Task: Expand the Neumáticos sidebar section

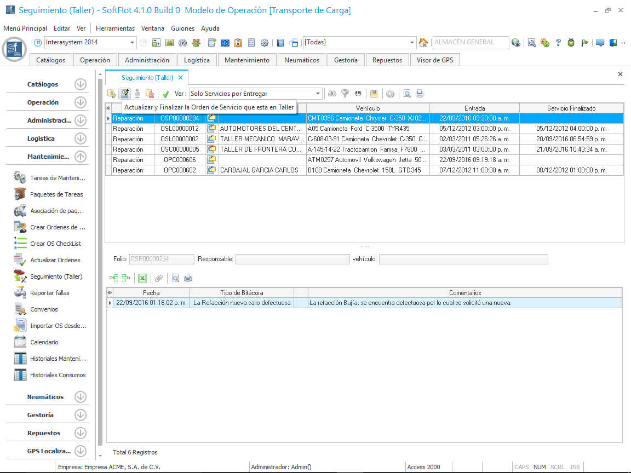Action: (81, 397)
